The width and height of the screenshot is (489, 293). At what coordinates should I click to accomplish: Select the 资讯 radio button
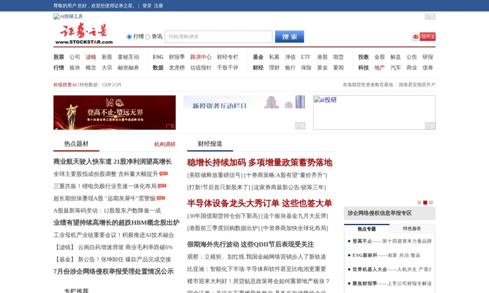click(148, 37)
